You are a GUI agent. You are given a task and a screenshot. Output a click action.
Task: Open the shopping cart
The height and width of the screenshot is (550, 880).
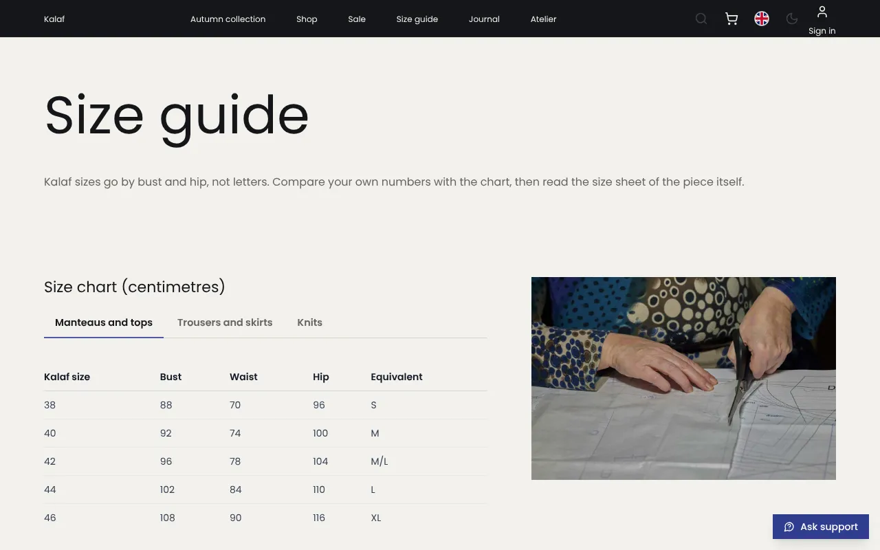coord(731,19)
